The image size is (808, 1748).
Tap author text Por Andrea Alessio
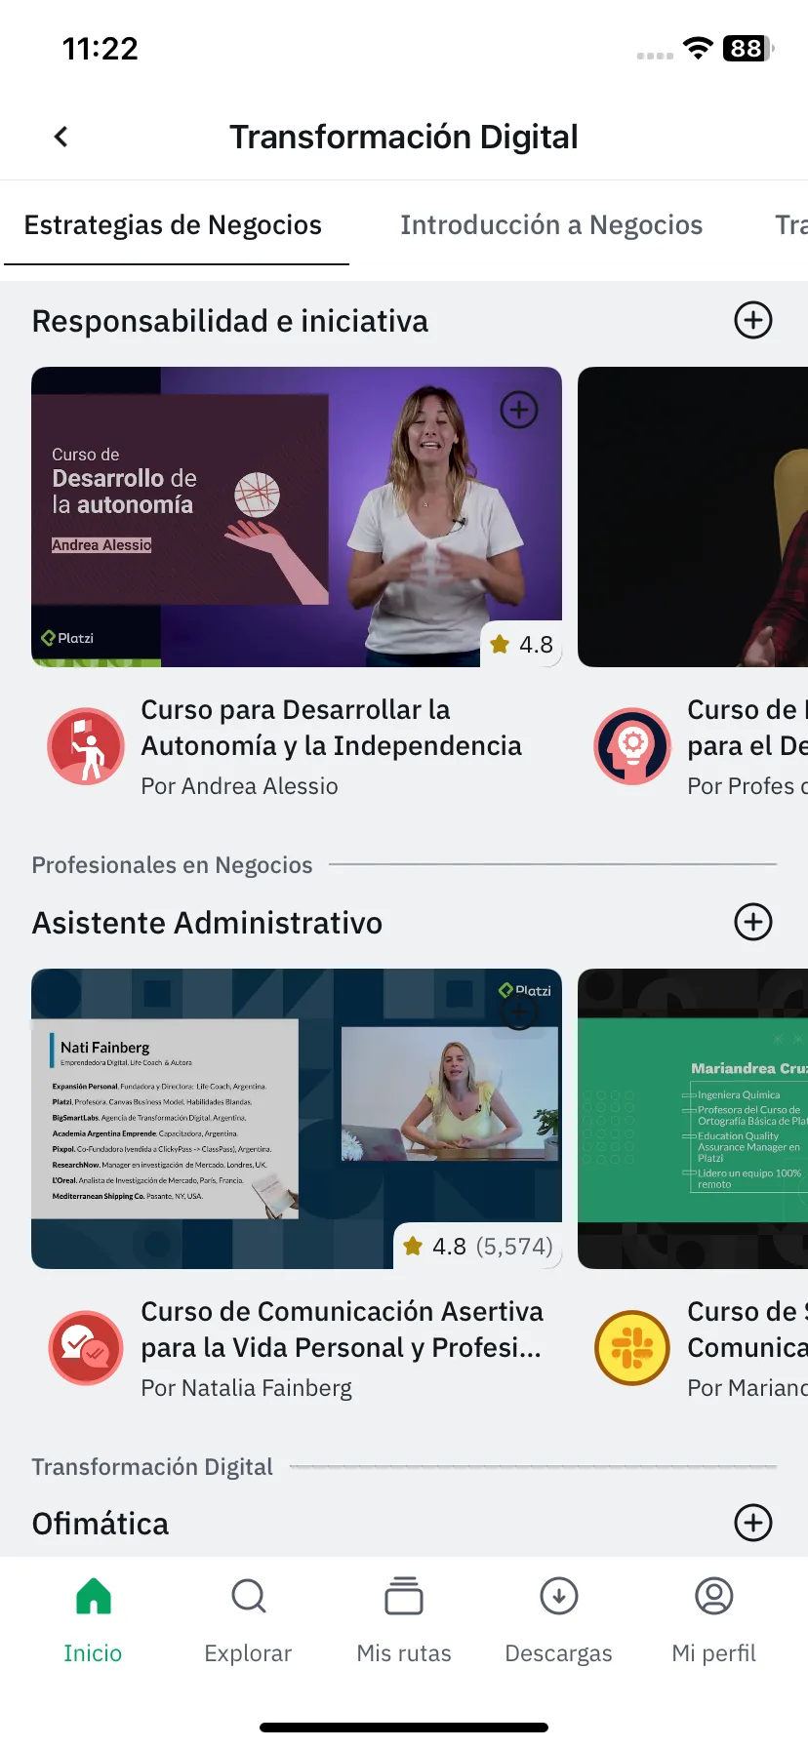tap(239, 786)
